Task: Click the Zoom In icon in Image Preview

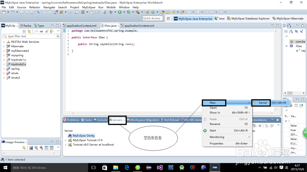Action: click(x=41, y=148)
